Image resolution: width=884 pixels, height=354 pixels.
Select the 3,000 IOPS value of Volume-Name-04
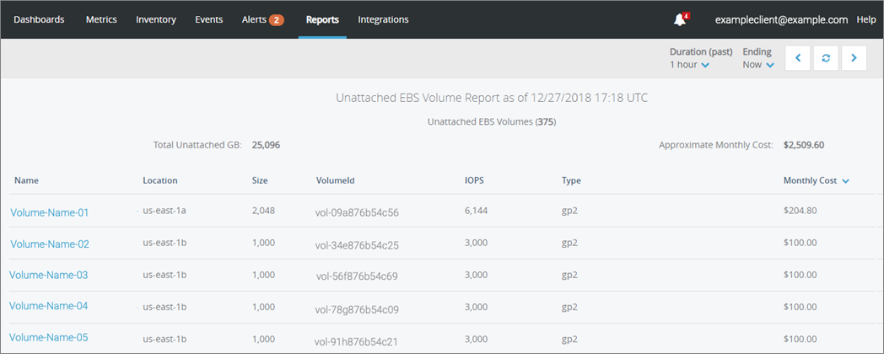pyautogui.click(x=476, y=307)
